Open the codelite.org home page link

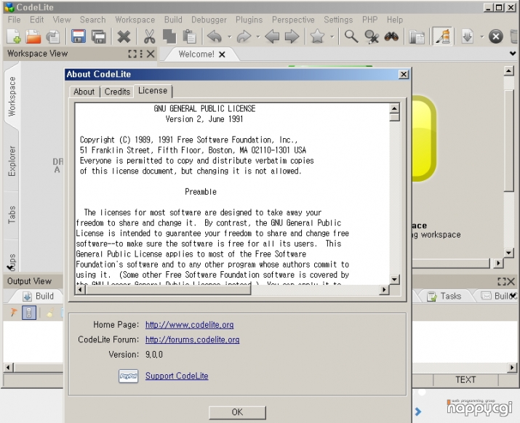click(x=189, y=325)
